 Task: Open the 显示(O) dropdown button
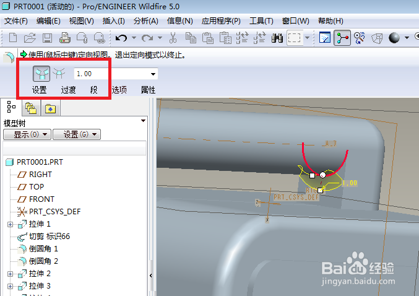[27, 134]
